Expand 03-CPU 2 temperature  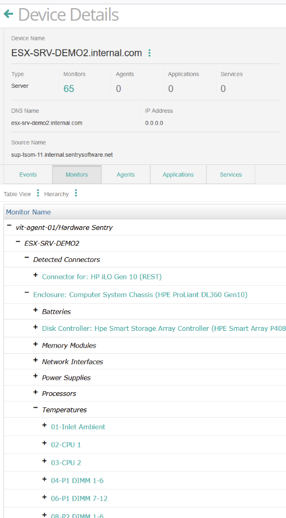(45, 461)
